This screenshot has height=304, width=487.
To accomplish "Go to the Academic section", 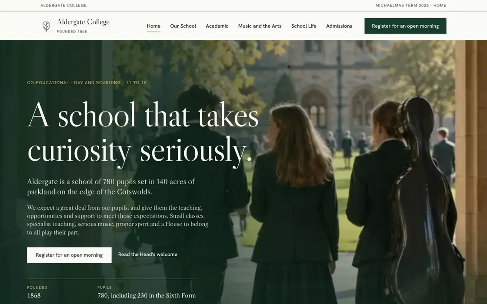I will point(217,26).
